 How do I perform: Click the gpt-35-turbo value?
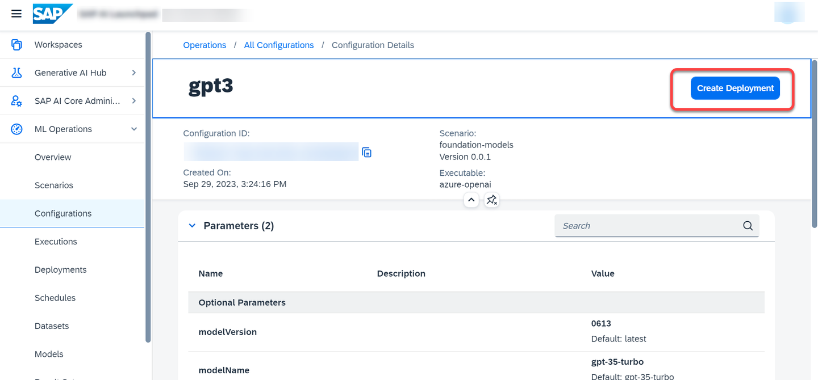(x=617, y=362)
